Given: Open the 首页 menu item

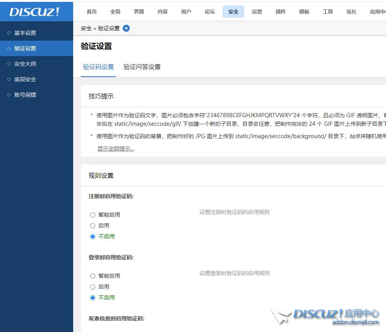Looking at the screenshot, I should pyautogui.click(x=92, y=12).
